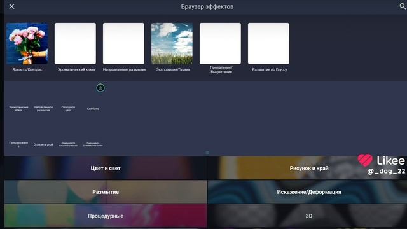Screen dimensions: 407x229
Task: Tap the small Хроматический ключ shortcut
Action: (18, 109)
